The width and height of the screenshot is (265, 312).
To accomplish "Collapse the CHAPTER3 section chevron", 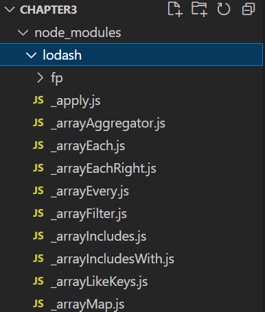I will (x=10, y=10).
